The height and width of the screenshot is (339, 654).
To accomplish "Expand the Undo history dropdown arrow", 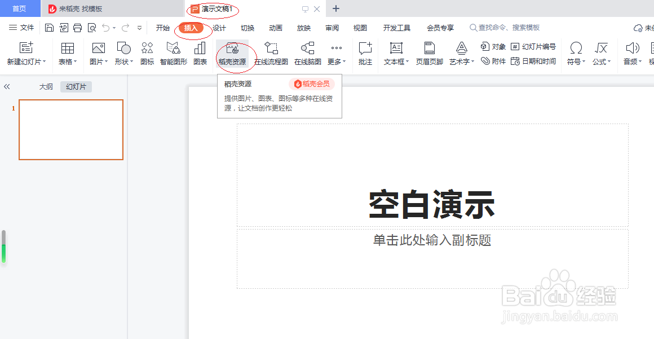I will [114, 28].
